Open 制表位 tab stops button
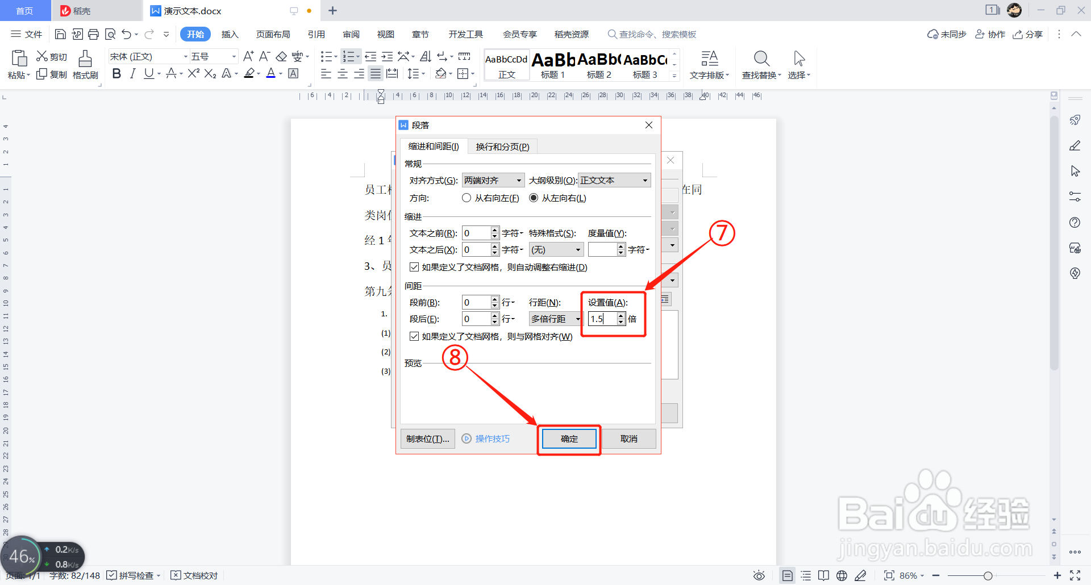Screen dimensions: 1091x585 (427, 438)
